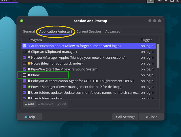Click the PipeWire row icon
The height and width of the screenshot is (137, 181).
tap(29, 69)
